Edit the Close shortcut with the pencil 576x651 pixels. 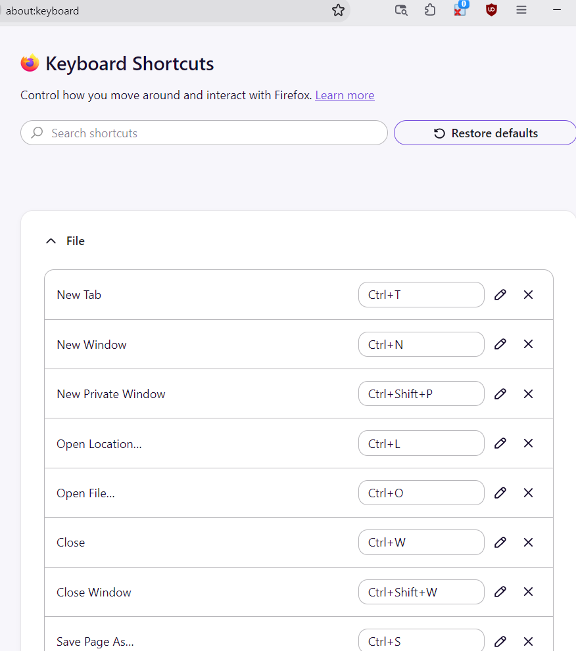[x=500, y=543]
